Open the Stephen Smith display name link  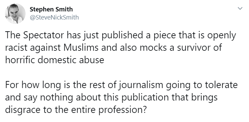[51, 9]
